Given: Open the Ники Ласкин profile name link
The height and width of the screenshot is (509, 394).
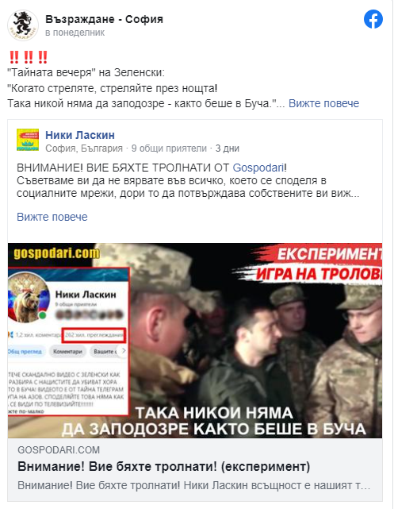Looking at the screenshot, I should (x=80, y=135).
